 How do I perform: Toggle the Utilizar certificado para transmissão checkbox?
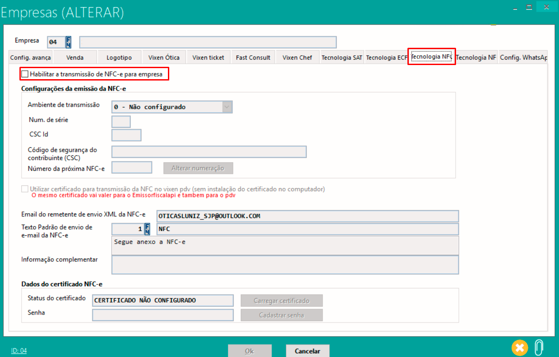click(x=25, y=189)
